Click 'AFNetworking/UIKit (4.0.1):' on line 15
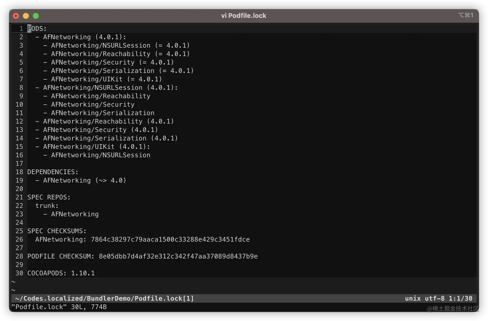The width and height of the screenshot is (488, 321). 97,147
